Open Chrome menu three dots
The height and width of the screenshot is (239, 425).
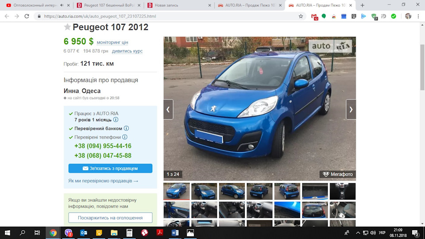(x=418, y=16)
